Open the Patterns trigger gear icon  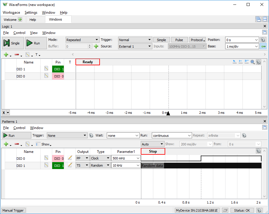91,136
